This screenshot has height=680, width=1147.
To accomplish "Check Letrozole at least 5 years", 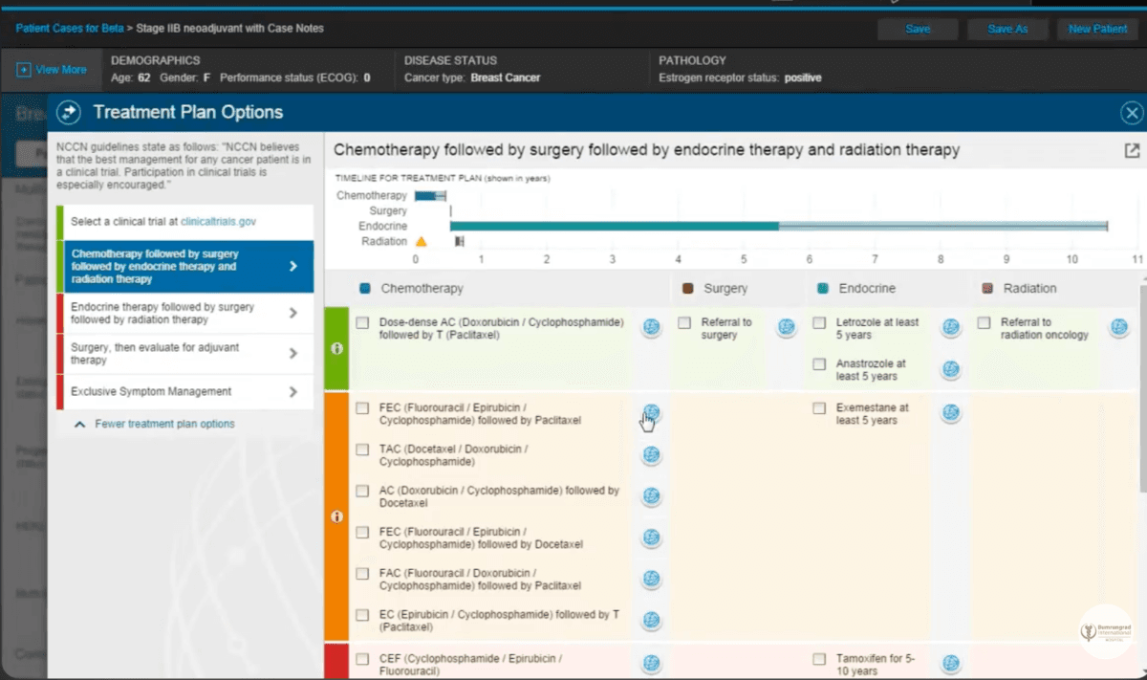I will point(819,323).
